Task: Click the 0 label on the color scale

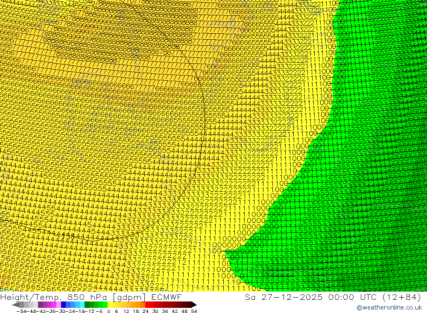Action: coord(108,311)
